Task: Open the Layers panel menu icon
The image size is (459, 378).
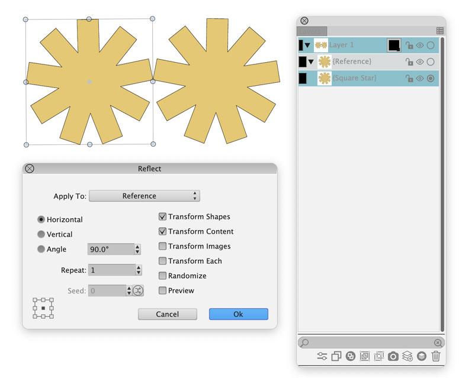Action: point(439,31)
